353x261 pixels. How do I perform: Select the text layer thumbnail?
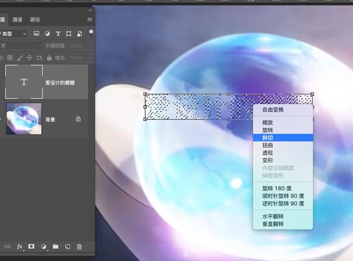tap(24, 82)
